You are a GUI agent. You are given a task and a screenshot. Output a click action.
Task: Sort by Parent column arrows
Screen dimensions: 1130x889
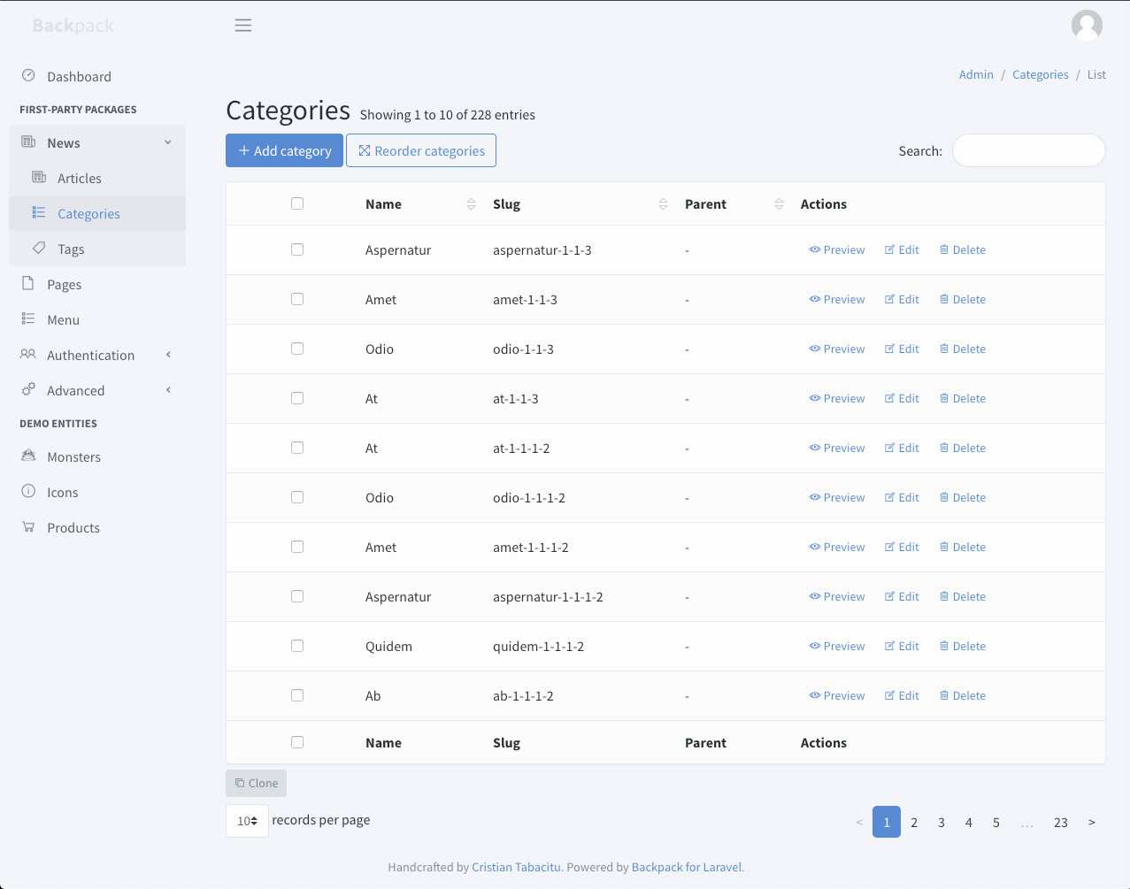coord(779,204)
